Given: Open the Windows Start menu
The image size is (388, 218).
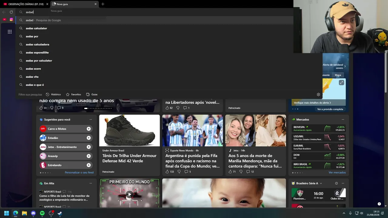Looking at the screenshot, I should coord(6,213).
